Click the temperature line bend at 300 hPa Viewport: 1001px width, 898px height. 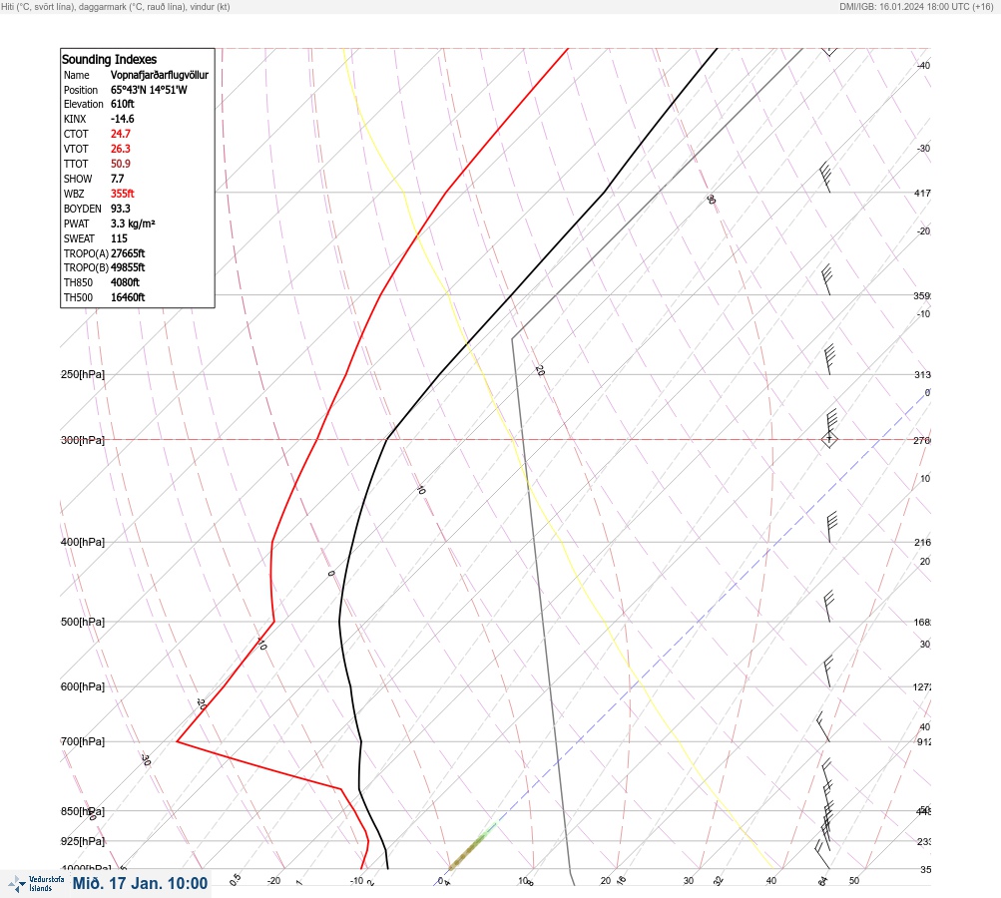(387, 439)
